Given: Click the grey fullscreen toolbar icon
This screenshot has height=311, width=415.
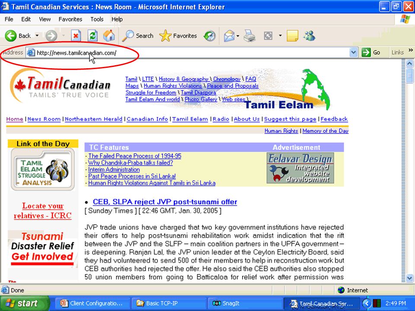Looking at the screenshot, I should [x=268, y=36].
